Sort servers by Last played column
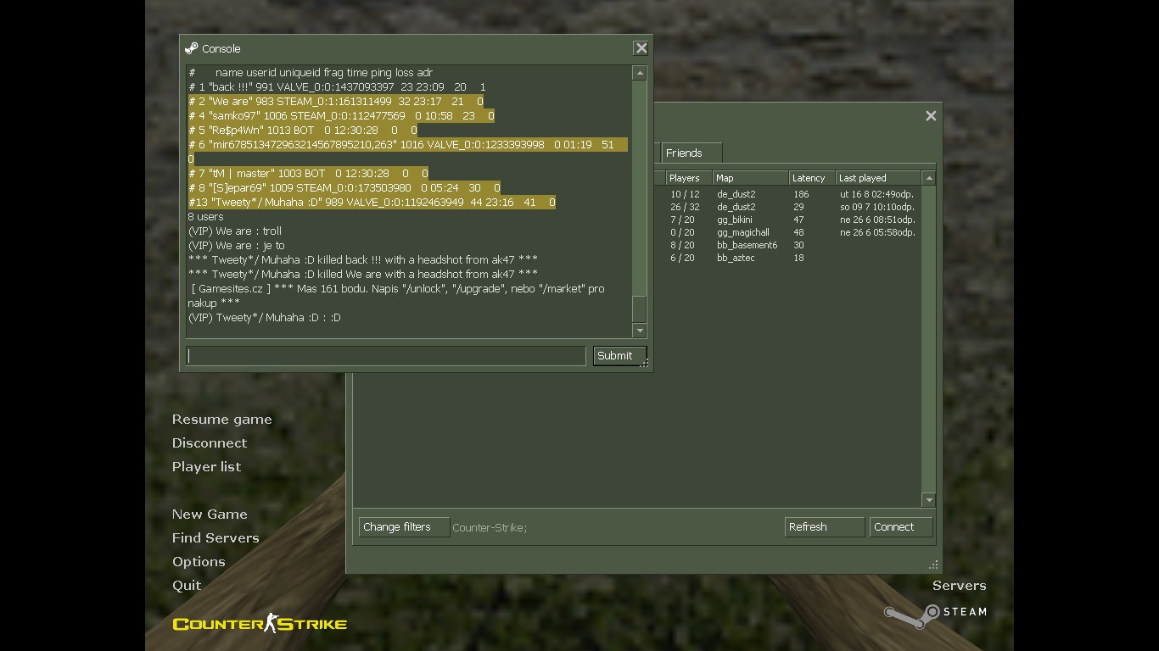The height and width of the screenshot is (651, 1159). point(877,178)
